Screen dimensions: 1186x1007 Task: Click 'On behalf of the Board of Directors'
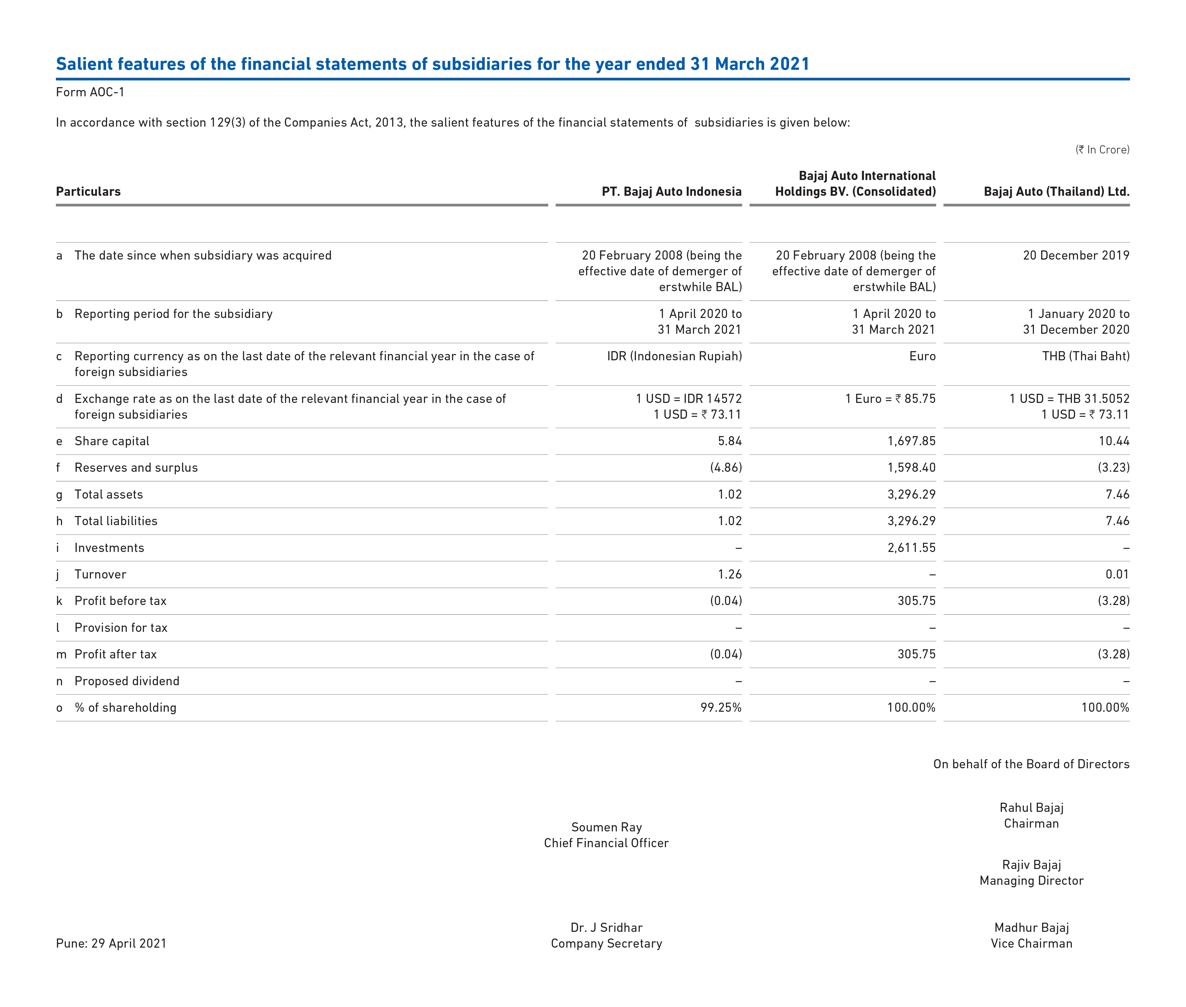pyautogui.click(x=1031, y=764)
